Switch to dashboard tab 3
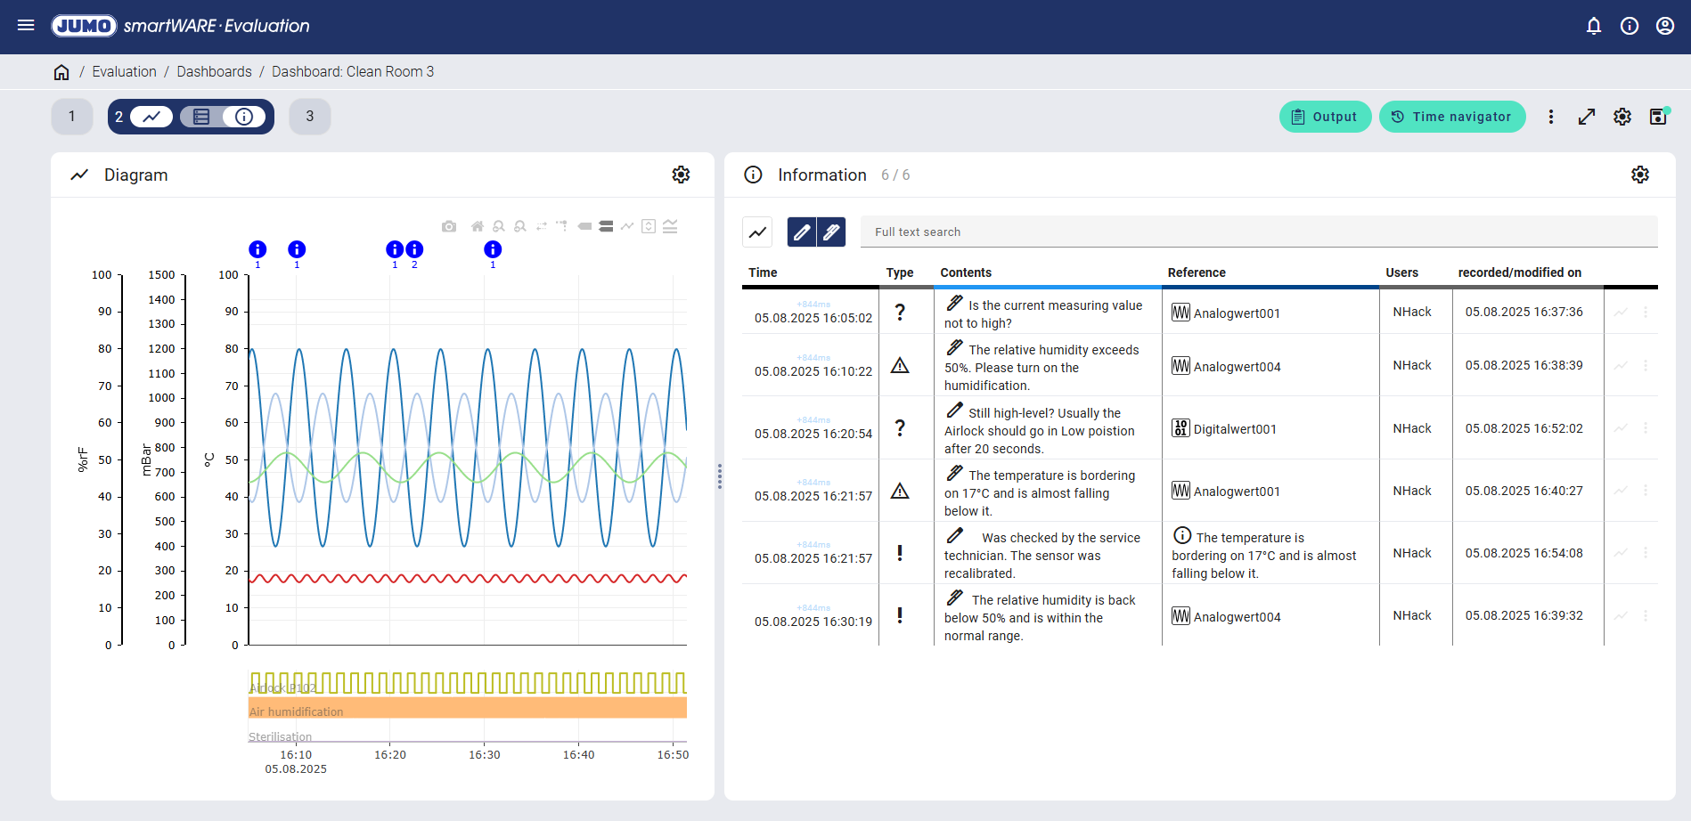This screenshot has width=1691, height=821. pyautogui.click(x=309, y=117)
